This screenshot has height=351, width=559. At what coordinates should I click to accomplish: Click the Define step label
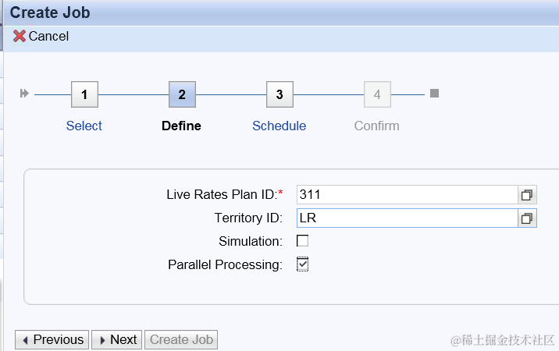click(181, 126)
